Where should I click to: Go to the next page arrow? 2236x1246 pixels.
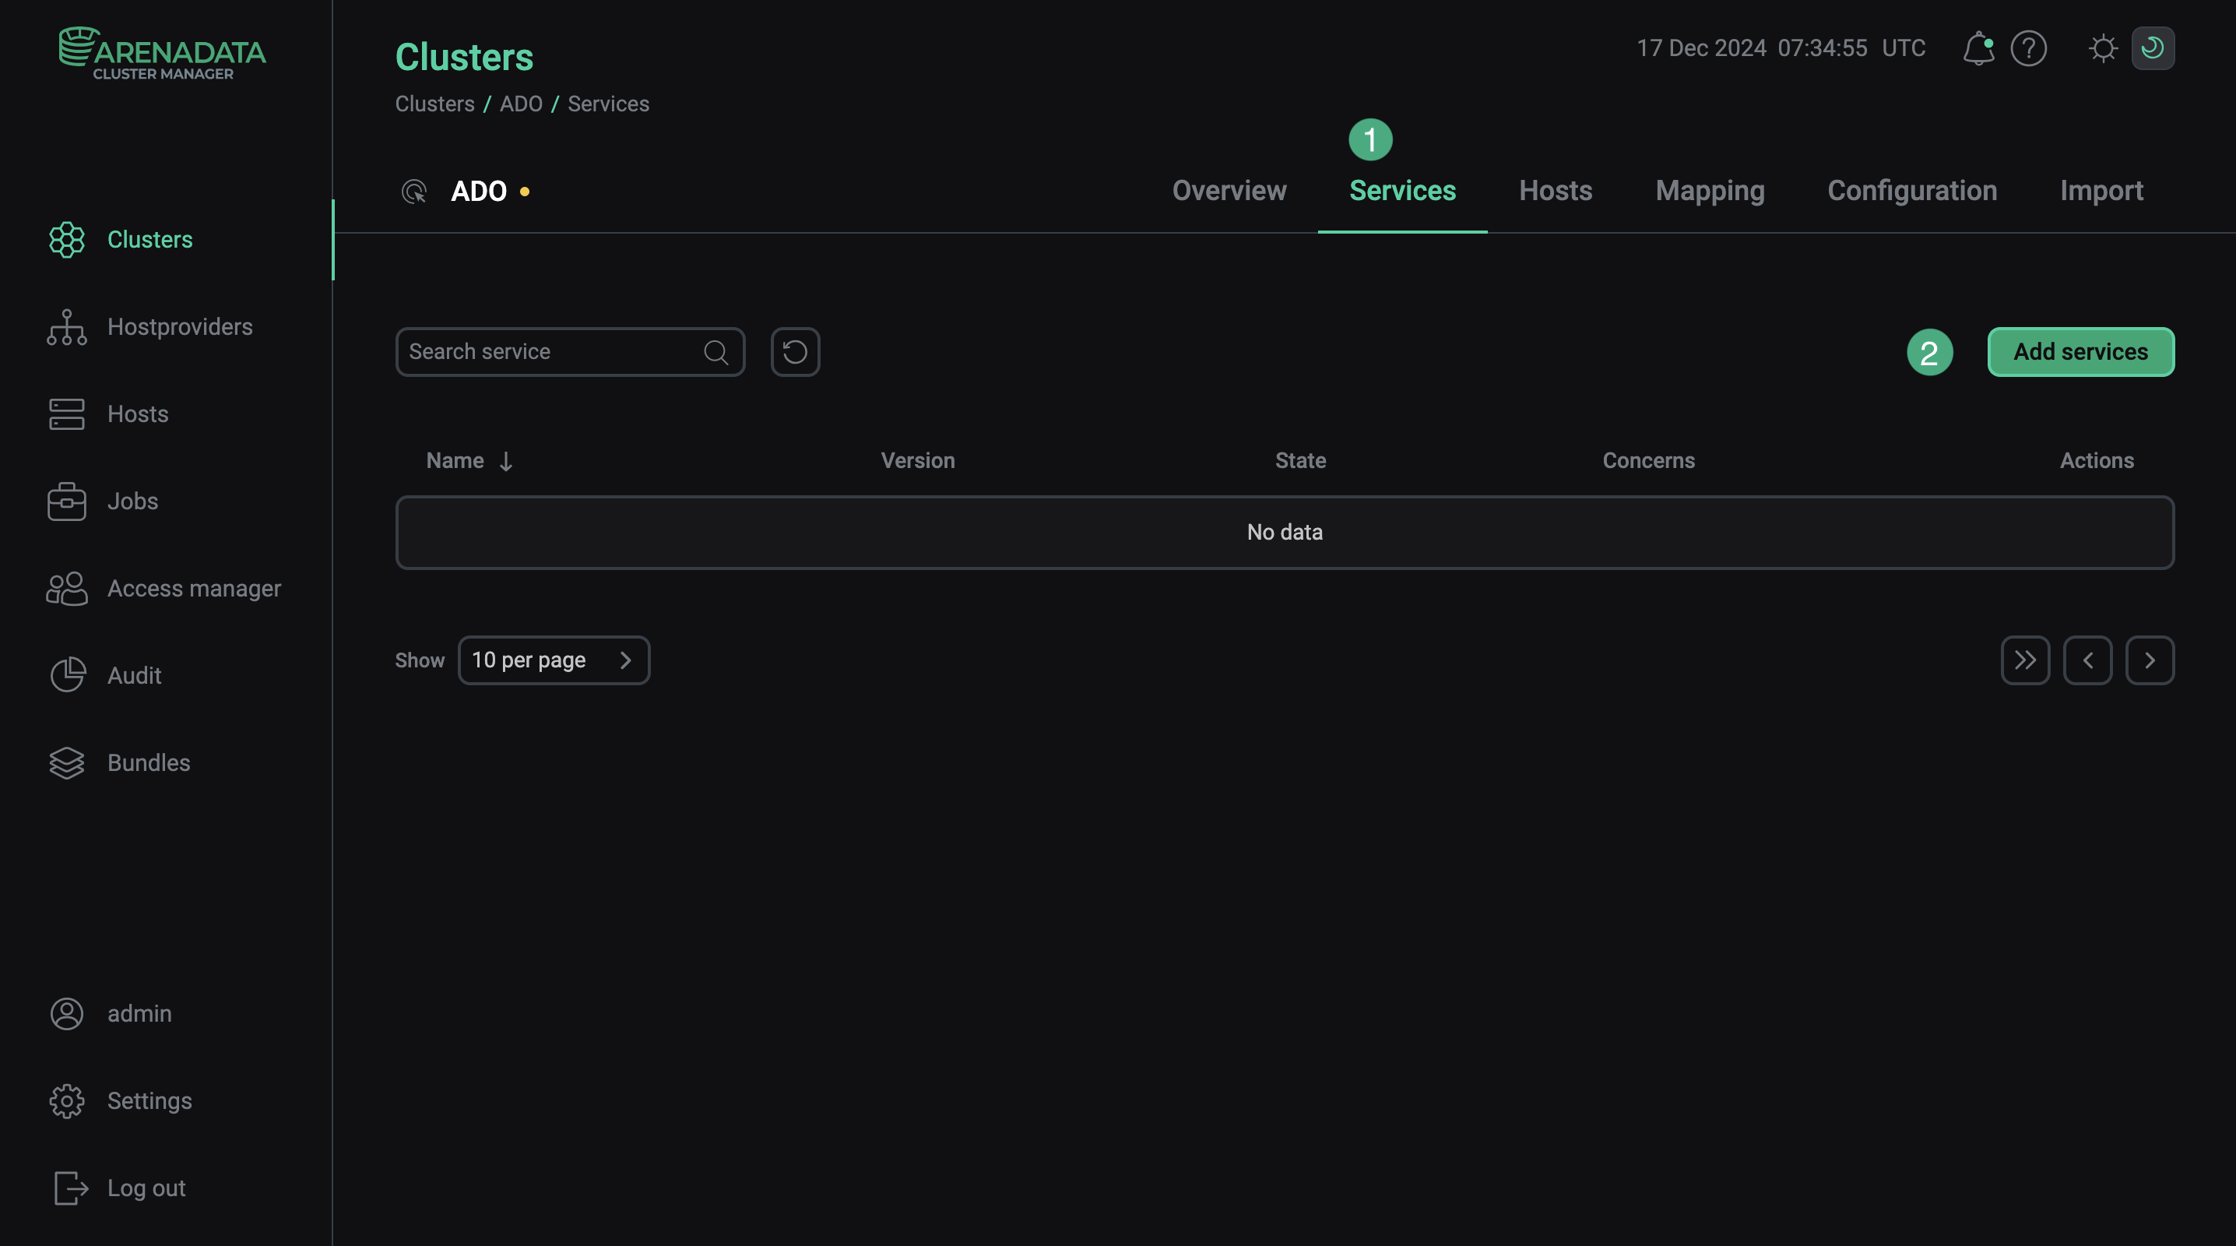2150,660
